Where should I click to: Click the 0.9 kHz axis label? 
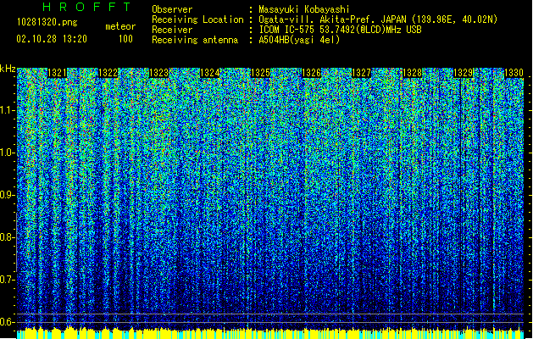coord(7,195)
